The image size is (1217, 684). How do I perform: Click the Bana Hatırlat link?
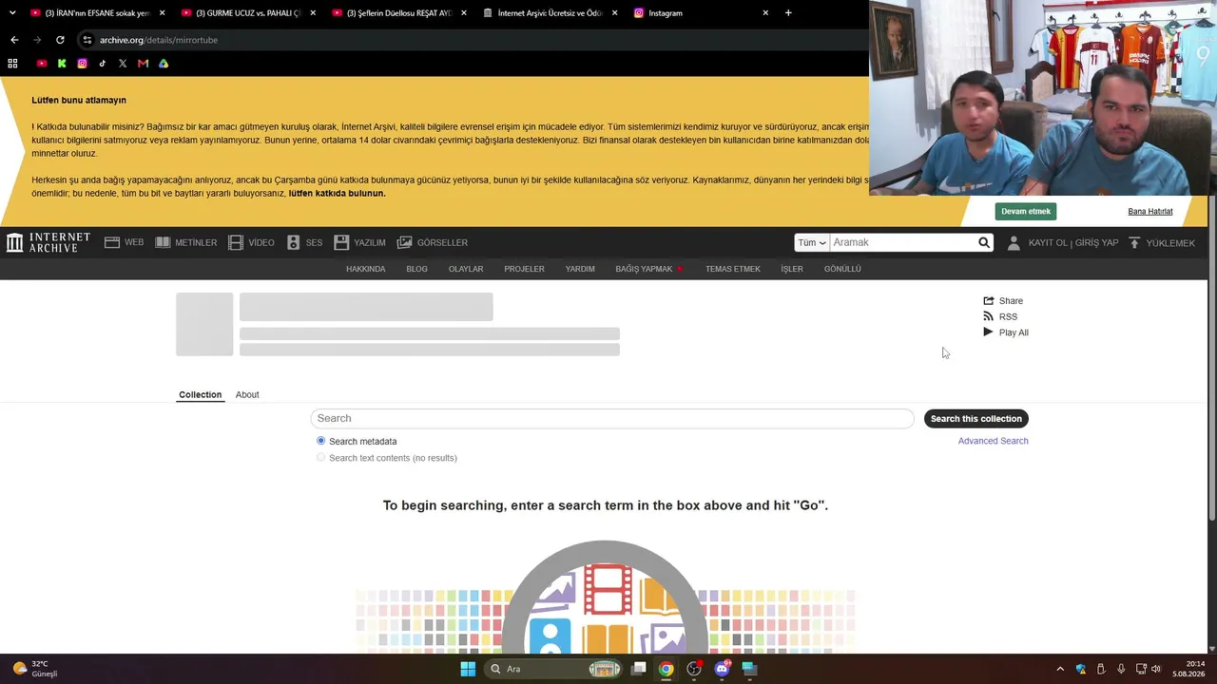point(1150,212)
